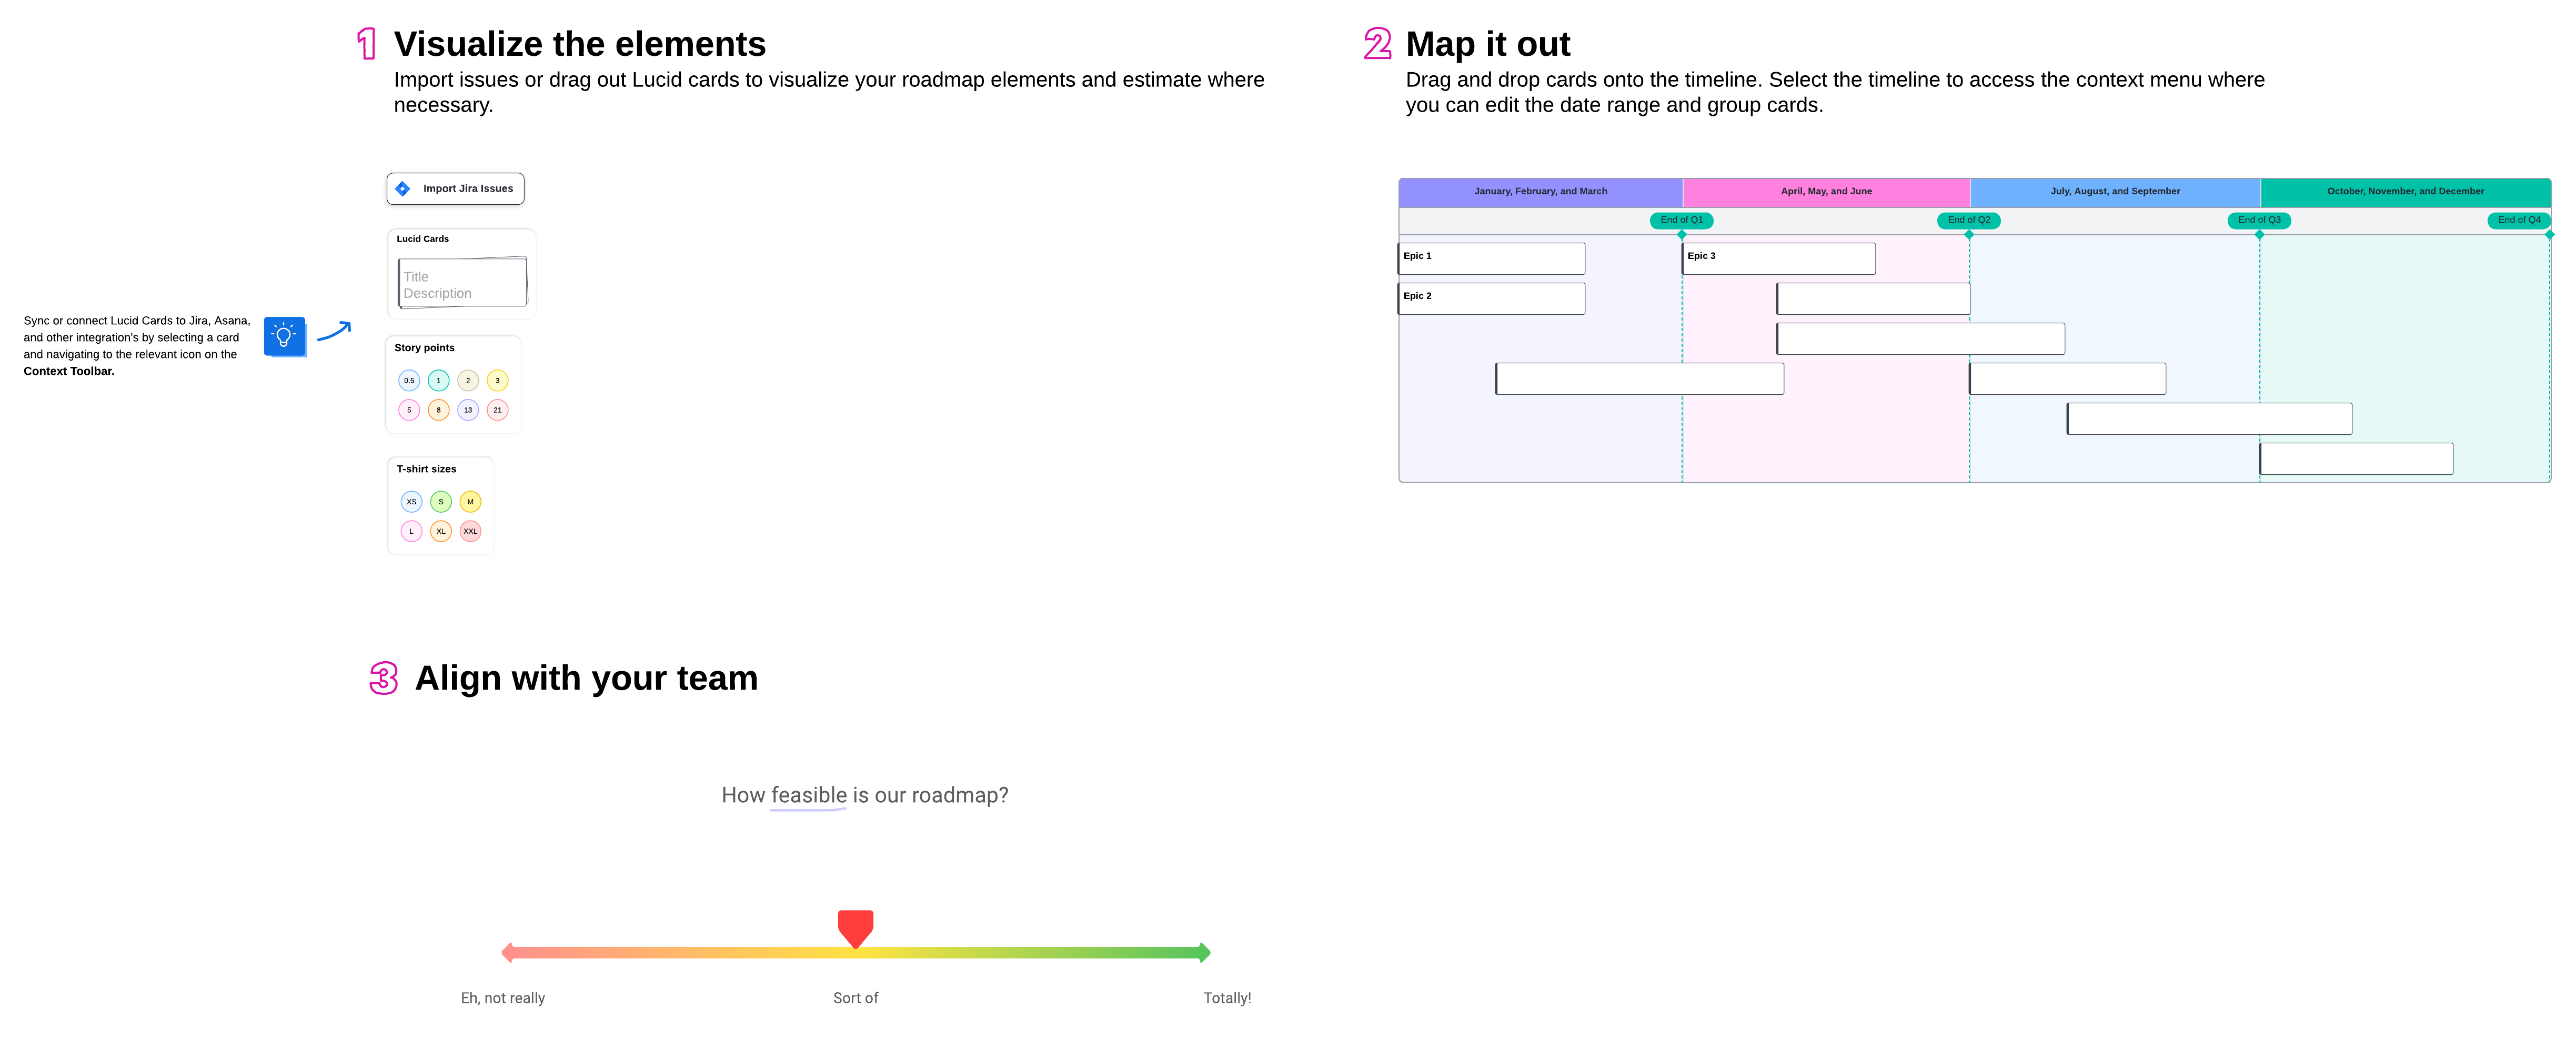Click January, February, and March header
The image size is (2576, 1037).
tap(1540, 191)
